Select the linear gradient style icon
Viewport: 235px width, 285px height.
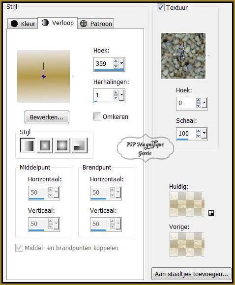point(28,145)
